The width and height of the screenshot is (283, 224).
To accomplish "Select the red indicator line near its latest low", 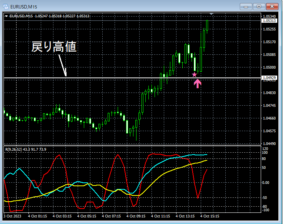I will point(198,197).
